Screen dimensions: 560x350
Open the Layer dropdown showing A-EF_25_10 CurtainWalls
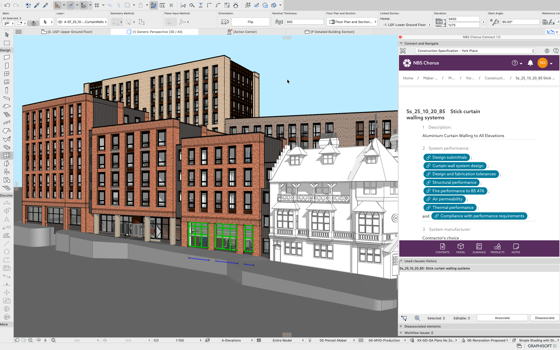pyautogui.click(x=82, y=22)
